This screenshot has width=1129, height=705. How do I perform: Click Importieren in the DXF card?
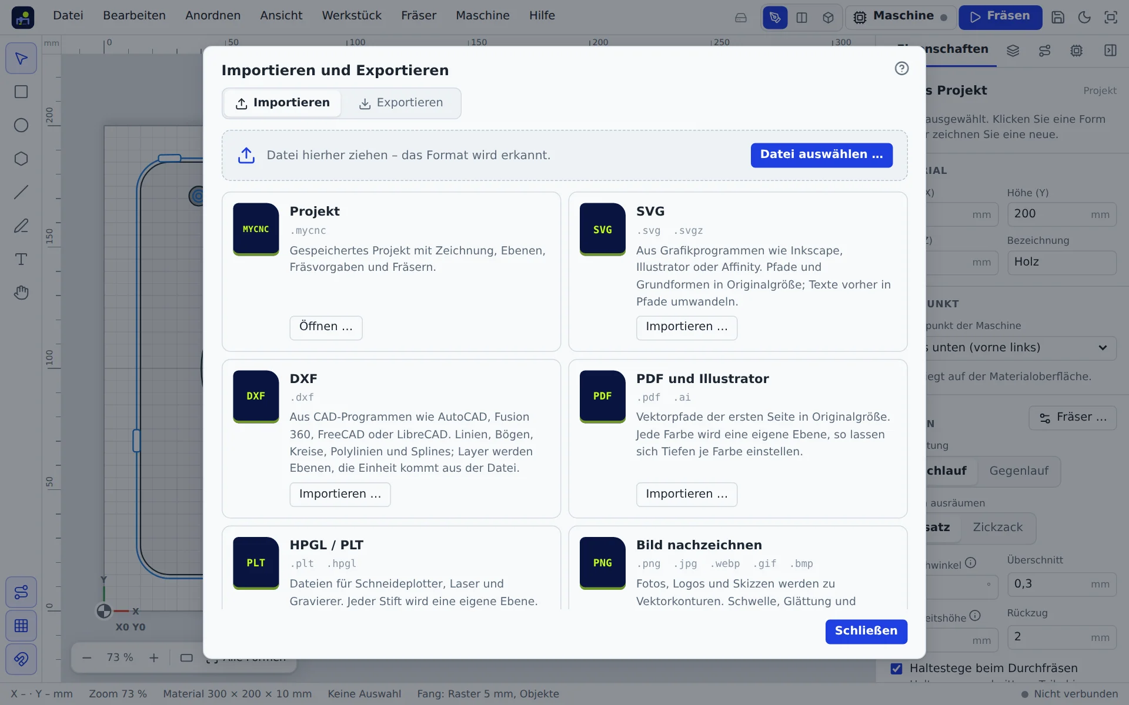(x=340, y=495)
